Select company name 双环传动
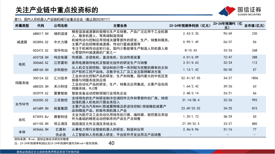This screenshot has width=275, height=154. pos(61,50)
